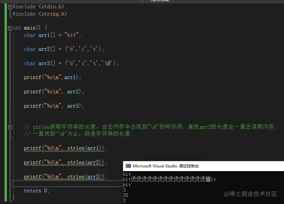The height and width of the screenshot is (204, 284).
Task: Click the '#include <string.h>' line
Action: 40,14
